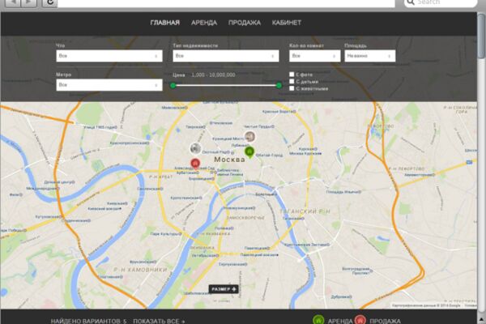Click ПОКАЗАТЬ ВСЕ link
This screenshot has width=486, height=324.
click(x=159, y=322)
